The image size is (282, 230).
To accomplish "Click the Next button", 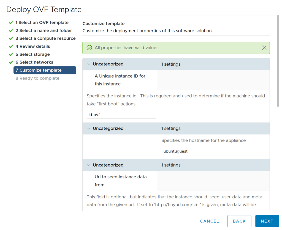I will (267, 221).
